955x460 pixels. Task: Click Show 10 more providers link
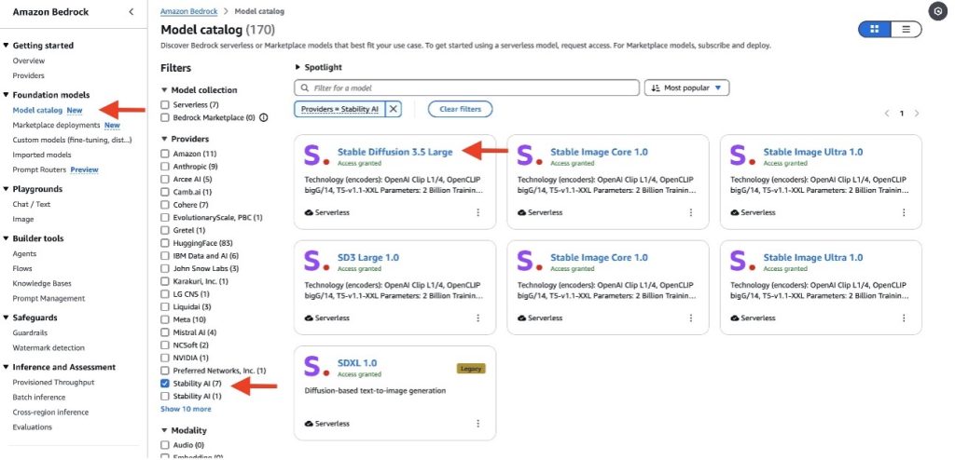(x=186, y=409)
